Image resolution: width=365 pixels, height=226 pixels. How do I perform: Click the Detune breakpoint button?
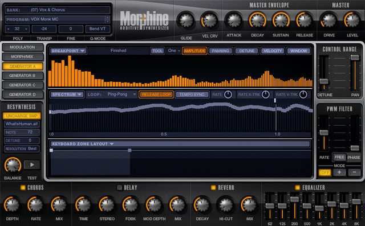tap(247, 51)
